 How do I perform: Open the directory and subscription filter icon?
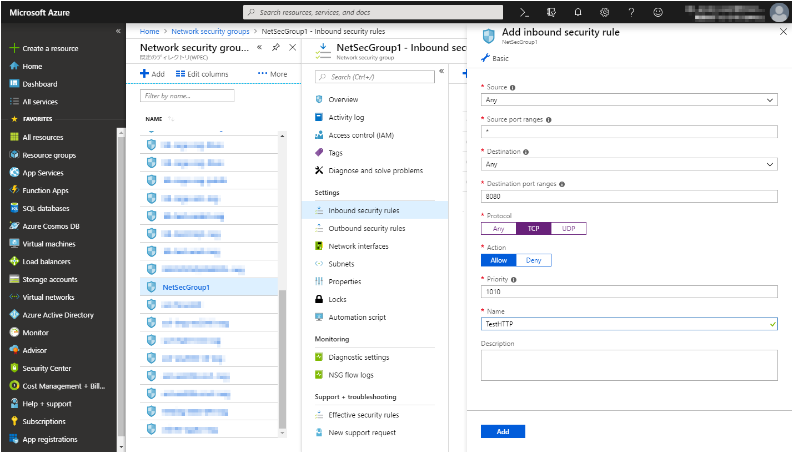[551, 12]
